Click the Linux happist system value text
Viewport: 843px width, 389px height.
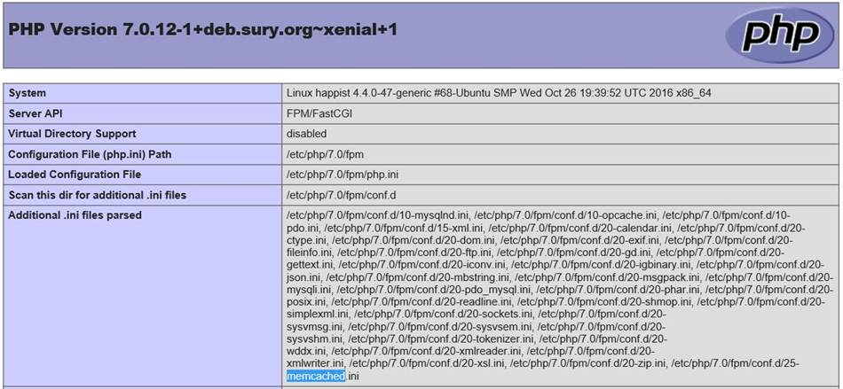[497, 93]
